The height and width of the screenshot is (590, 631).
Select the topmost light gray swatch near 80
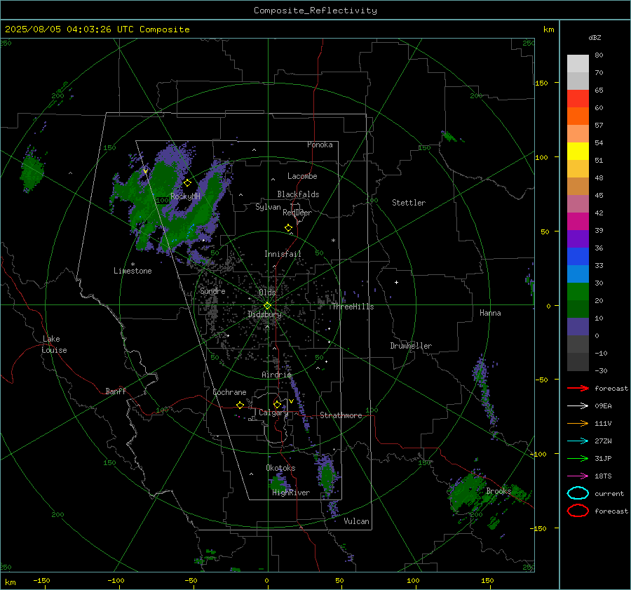tap(578, 64)
